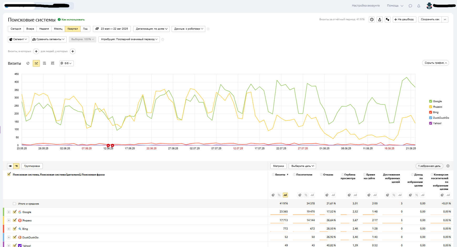The image size is (457, 247).
Task: Click the На дашборд button
Action: [404, 19]
